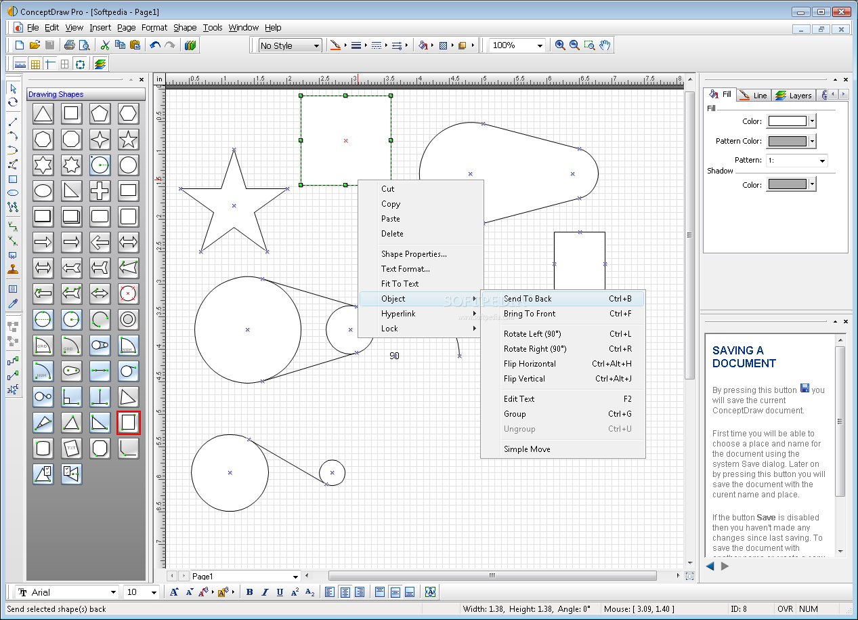Viewport: 858px width, 620px height.
Task: Click the Pattern Color swatch
Action: 788,141
